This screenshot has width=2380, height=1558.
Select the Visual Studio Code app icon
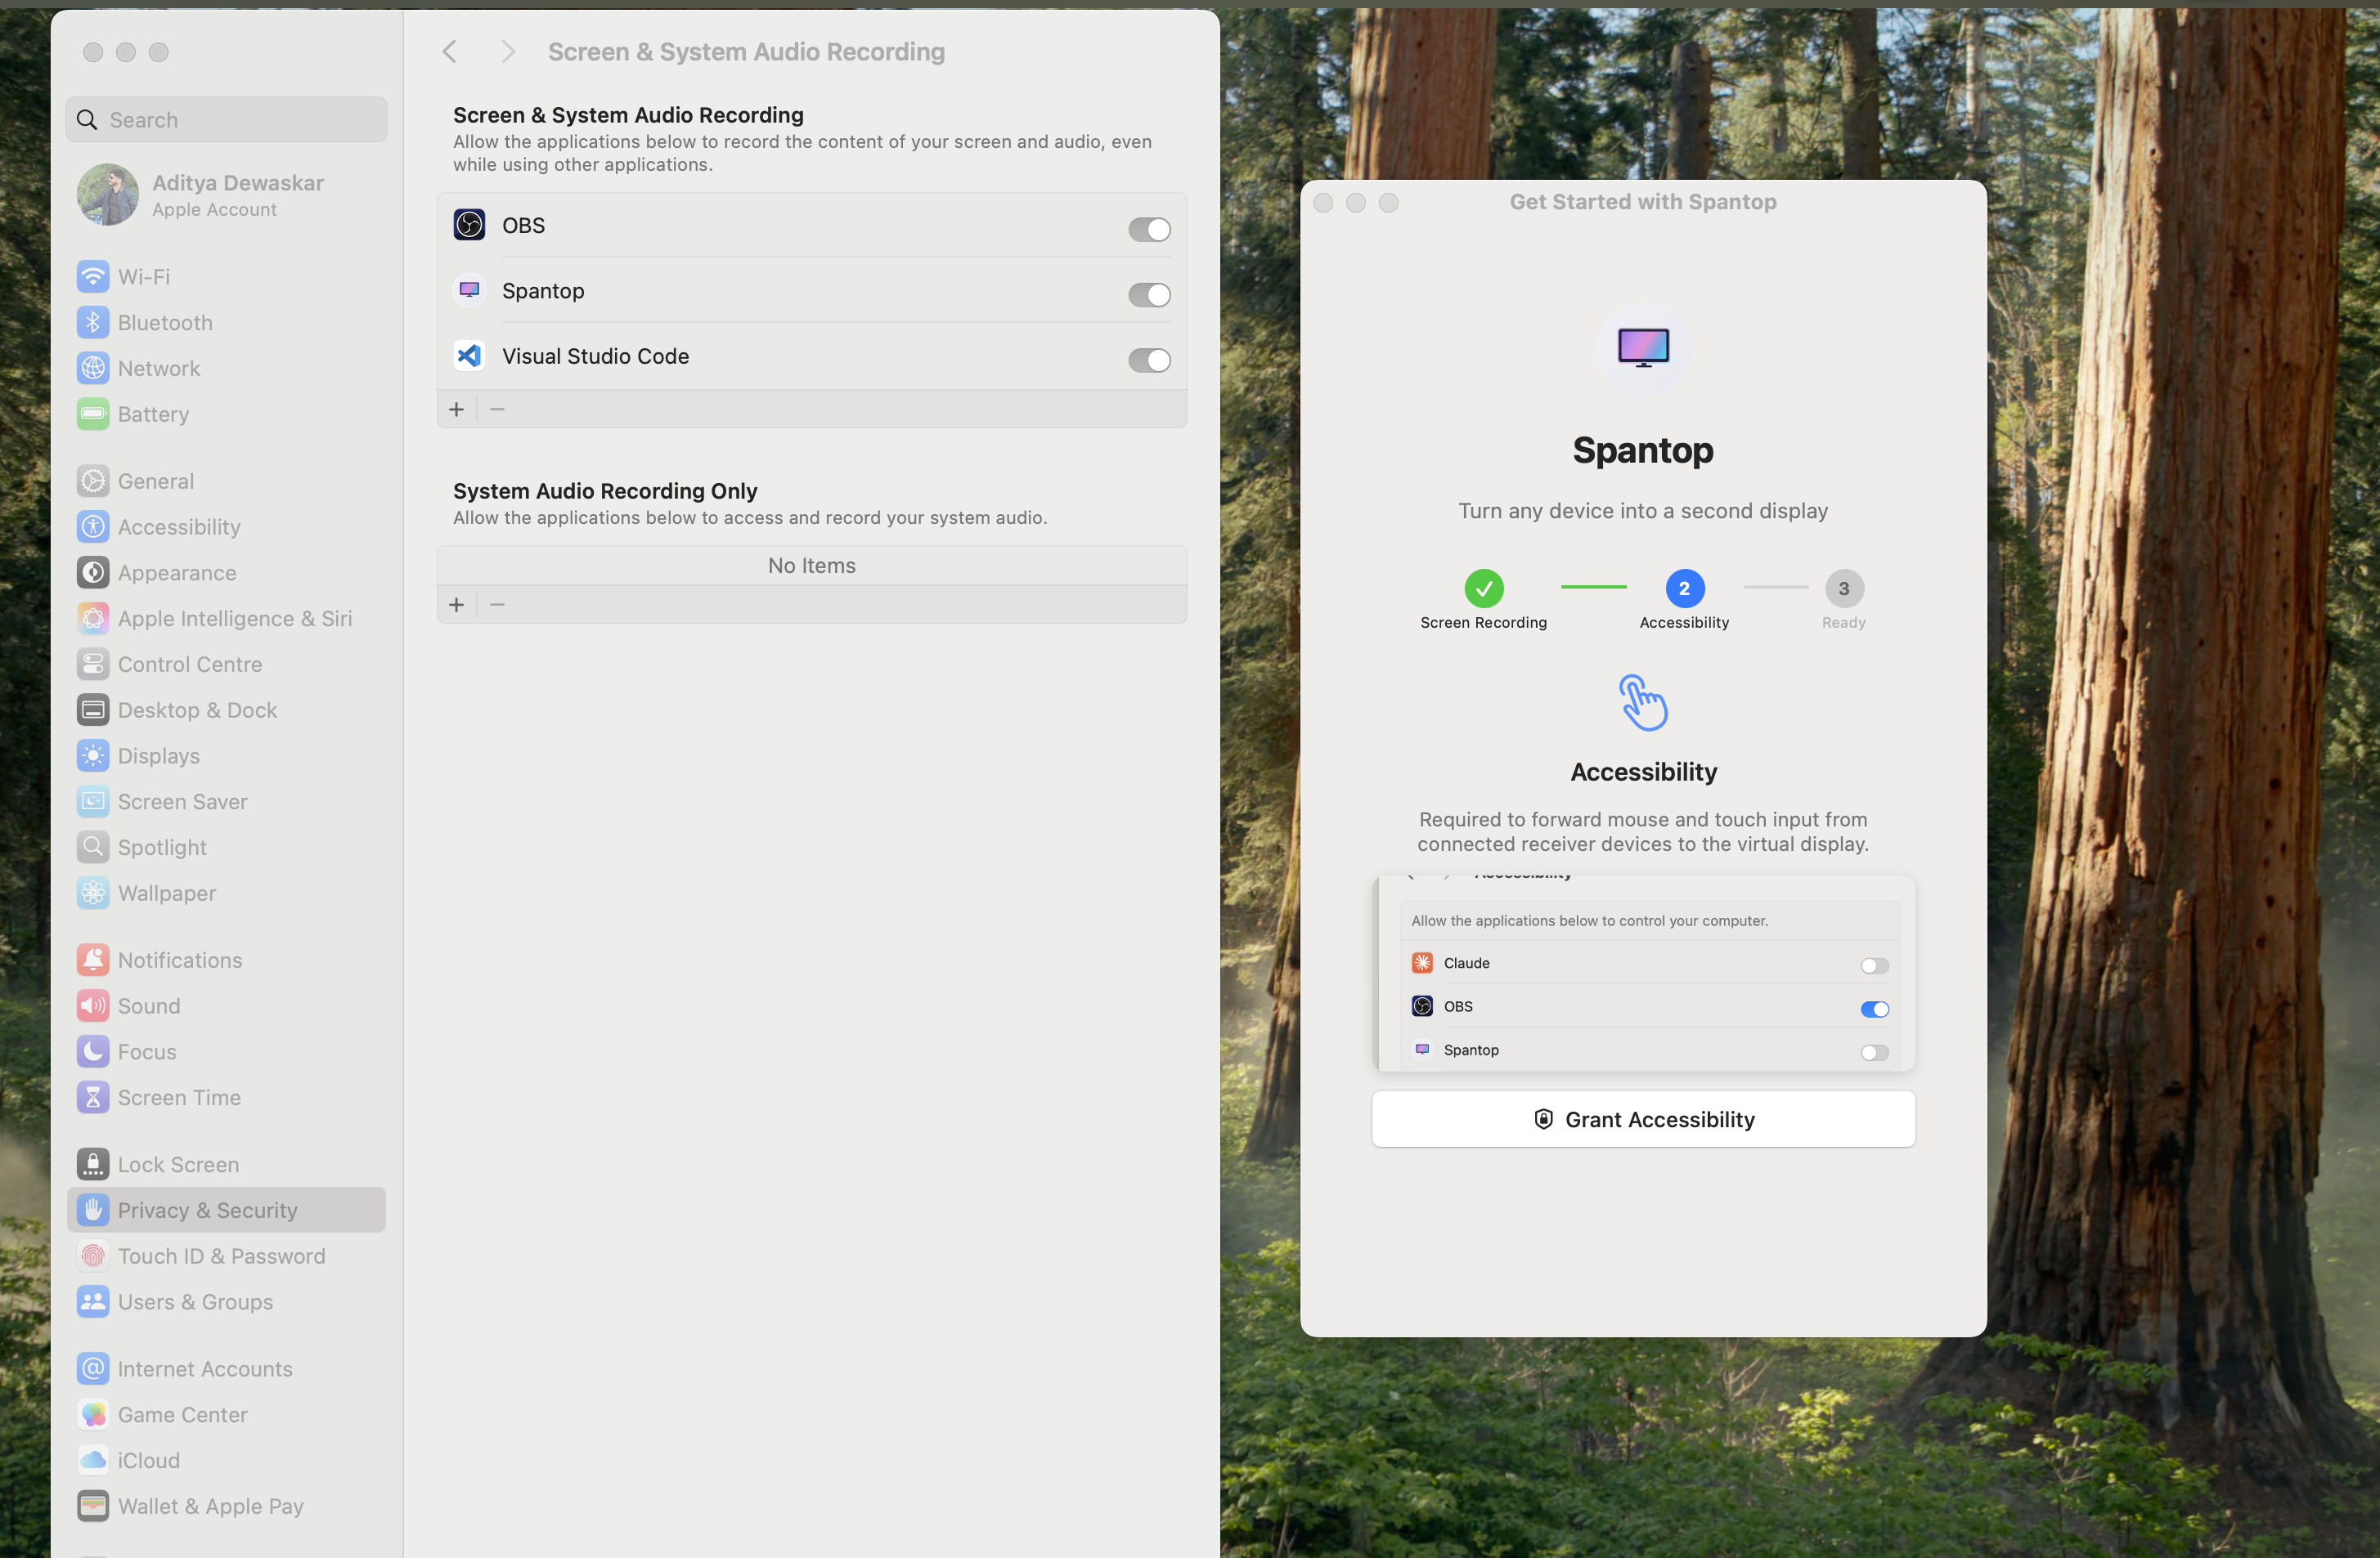point(469,356)
